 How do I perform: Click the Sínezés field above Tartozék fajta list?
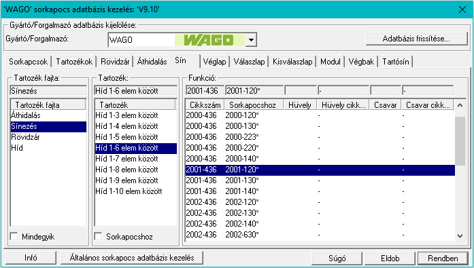pos(48,90)
